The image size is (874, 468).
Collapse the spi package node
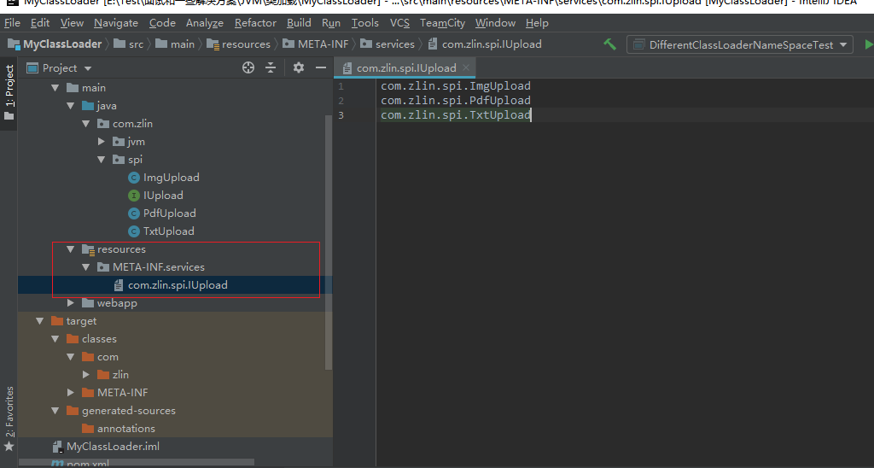click(102, 160)
